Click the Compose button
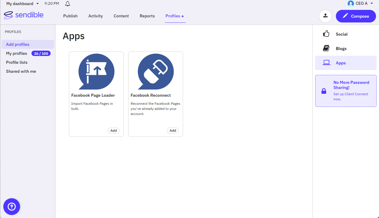The width and height of the screenshot is (379, 218). 356,16
